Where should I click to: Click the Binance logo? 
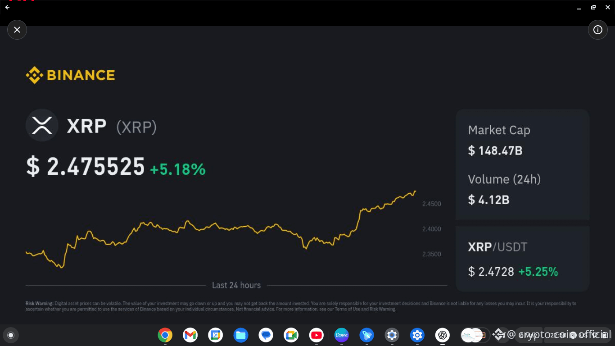(x=70, y=75)
